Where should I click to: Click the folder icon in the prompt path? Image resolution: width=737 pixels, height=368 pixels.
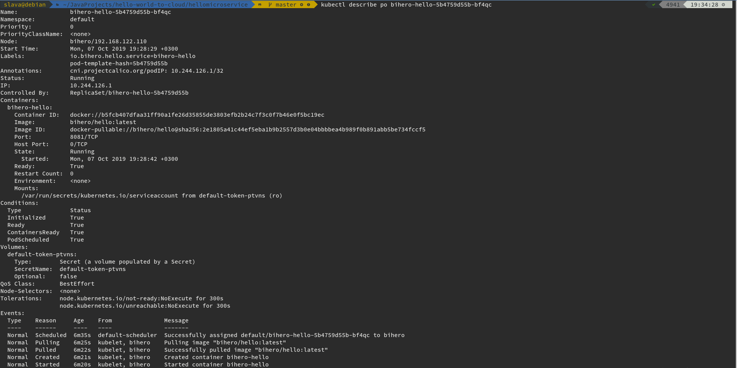coord(57,5)
